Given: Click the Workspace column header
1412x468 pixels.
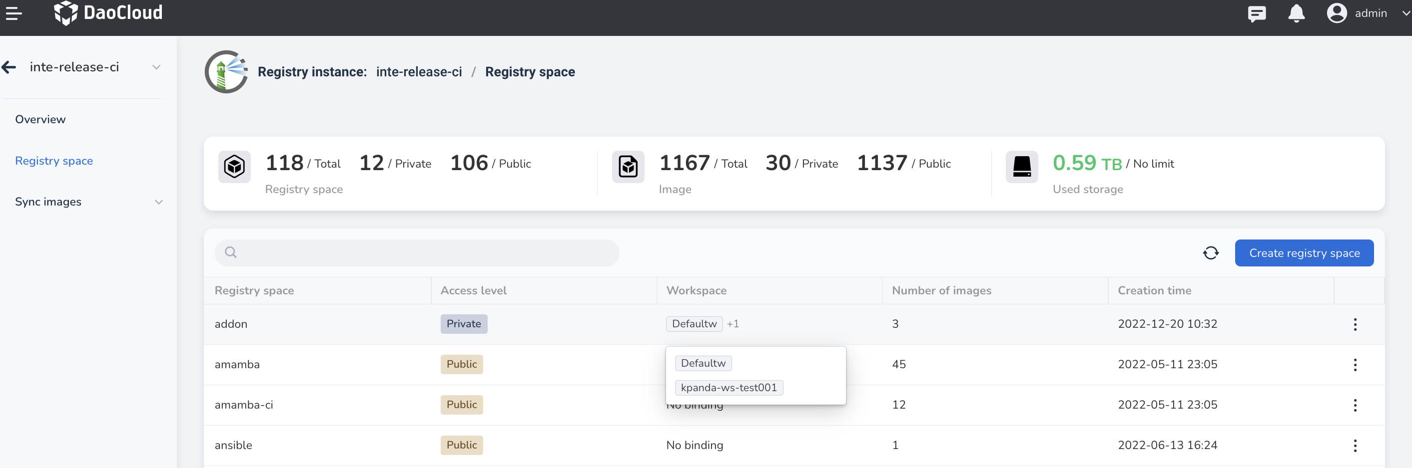Looking at the screenshot, I should pos(696,291).
